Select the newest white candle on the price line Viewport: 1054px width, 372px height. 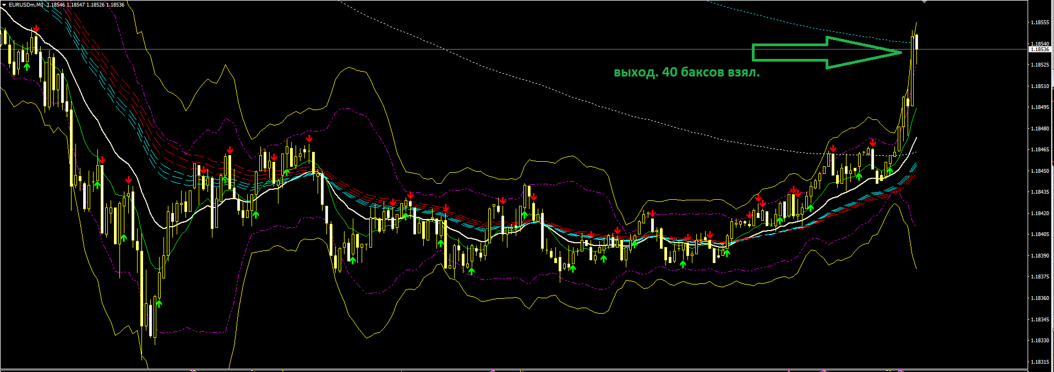coord(916,42)
